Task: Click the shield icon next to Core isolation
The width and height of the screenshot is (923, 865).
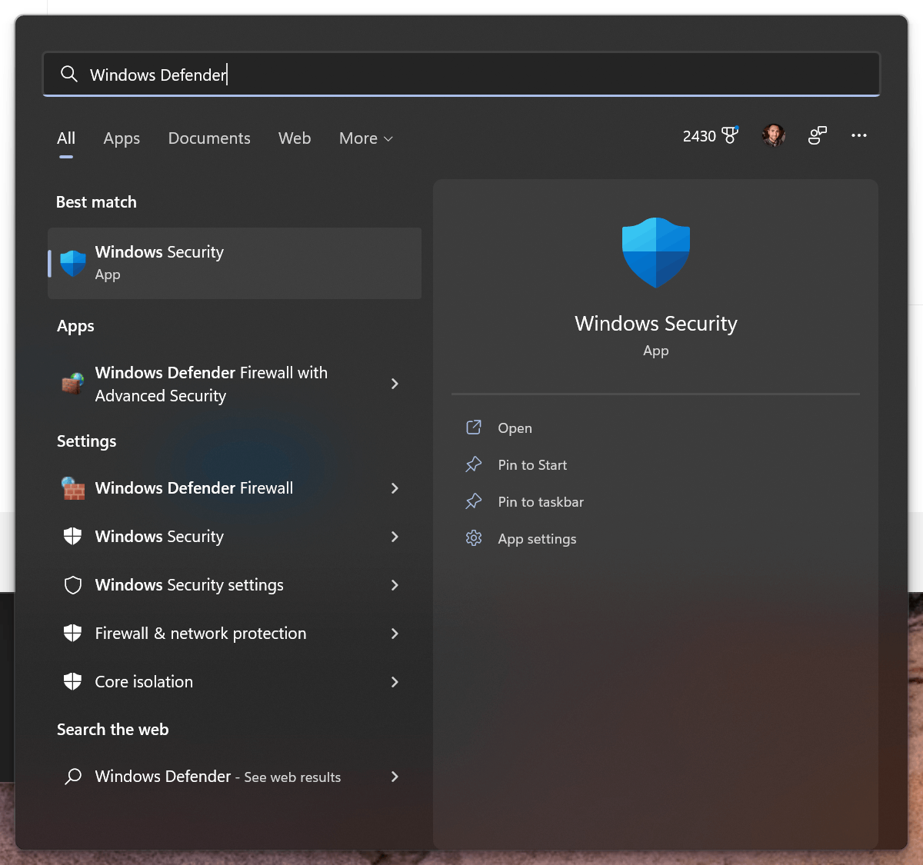Action: pyautogui.click(x=73, y=682)
